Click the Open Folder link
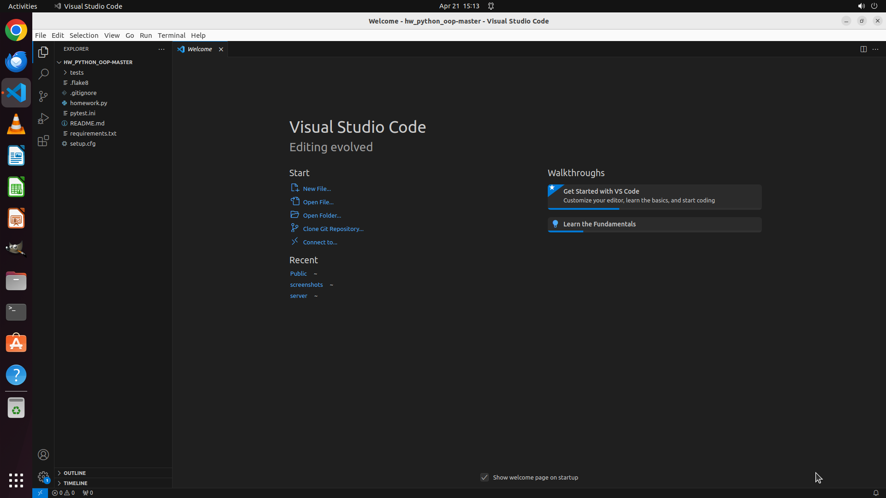886x498 pixels. click(322, 215)
